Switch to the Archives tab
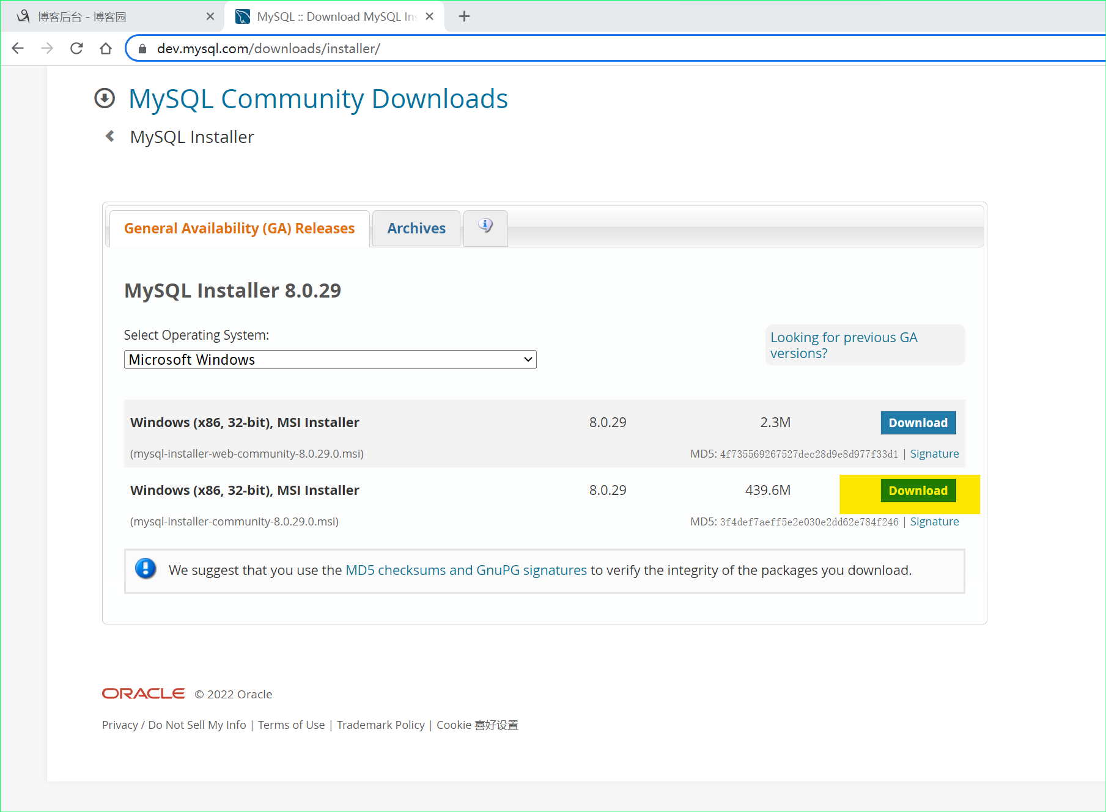The image size is (1106, 812). 416,229
